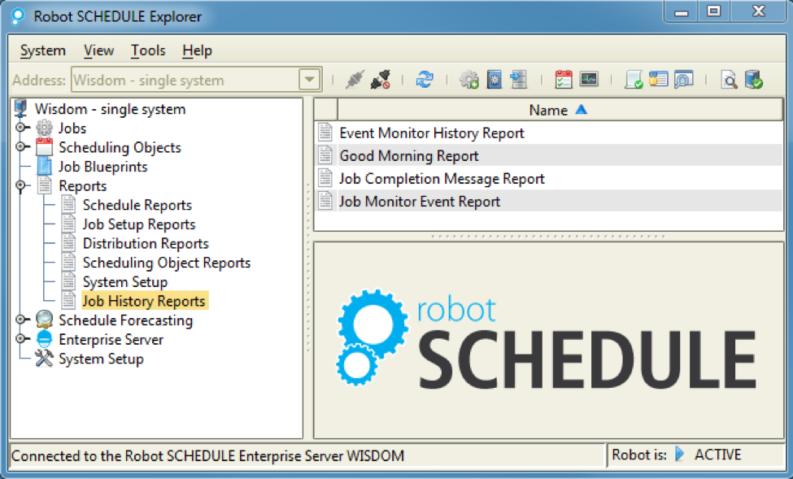Open the calendar checklist toolbar icon
Screen dimensions: 793x479
564,80
